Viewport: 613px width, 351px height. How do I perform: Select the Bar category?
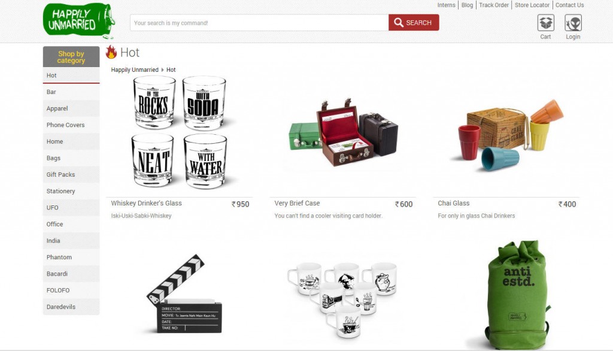click(71, 92)
